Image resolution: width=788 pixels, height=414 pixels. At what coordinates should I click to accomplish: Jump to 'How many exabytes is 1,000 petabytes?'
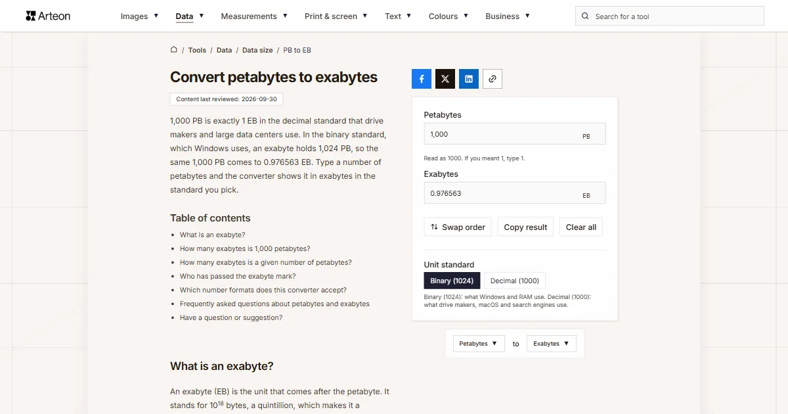(x=245, y=248)
